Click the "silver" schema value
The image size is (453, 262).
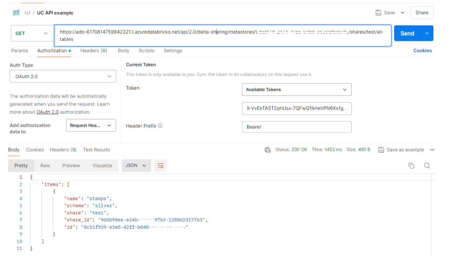point(103,205)
